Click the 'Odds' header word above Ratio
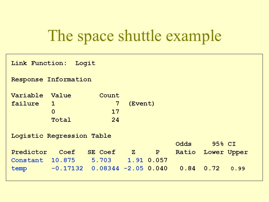Screen dimensions: 269x202 [183, 144]
